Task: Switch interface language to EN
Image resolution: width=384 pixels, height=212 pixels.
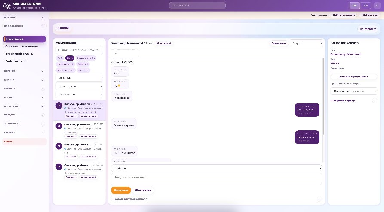Action: (366, 6)
